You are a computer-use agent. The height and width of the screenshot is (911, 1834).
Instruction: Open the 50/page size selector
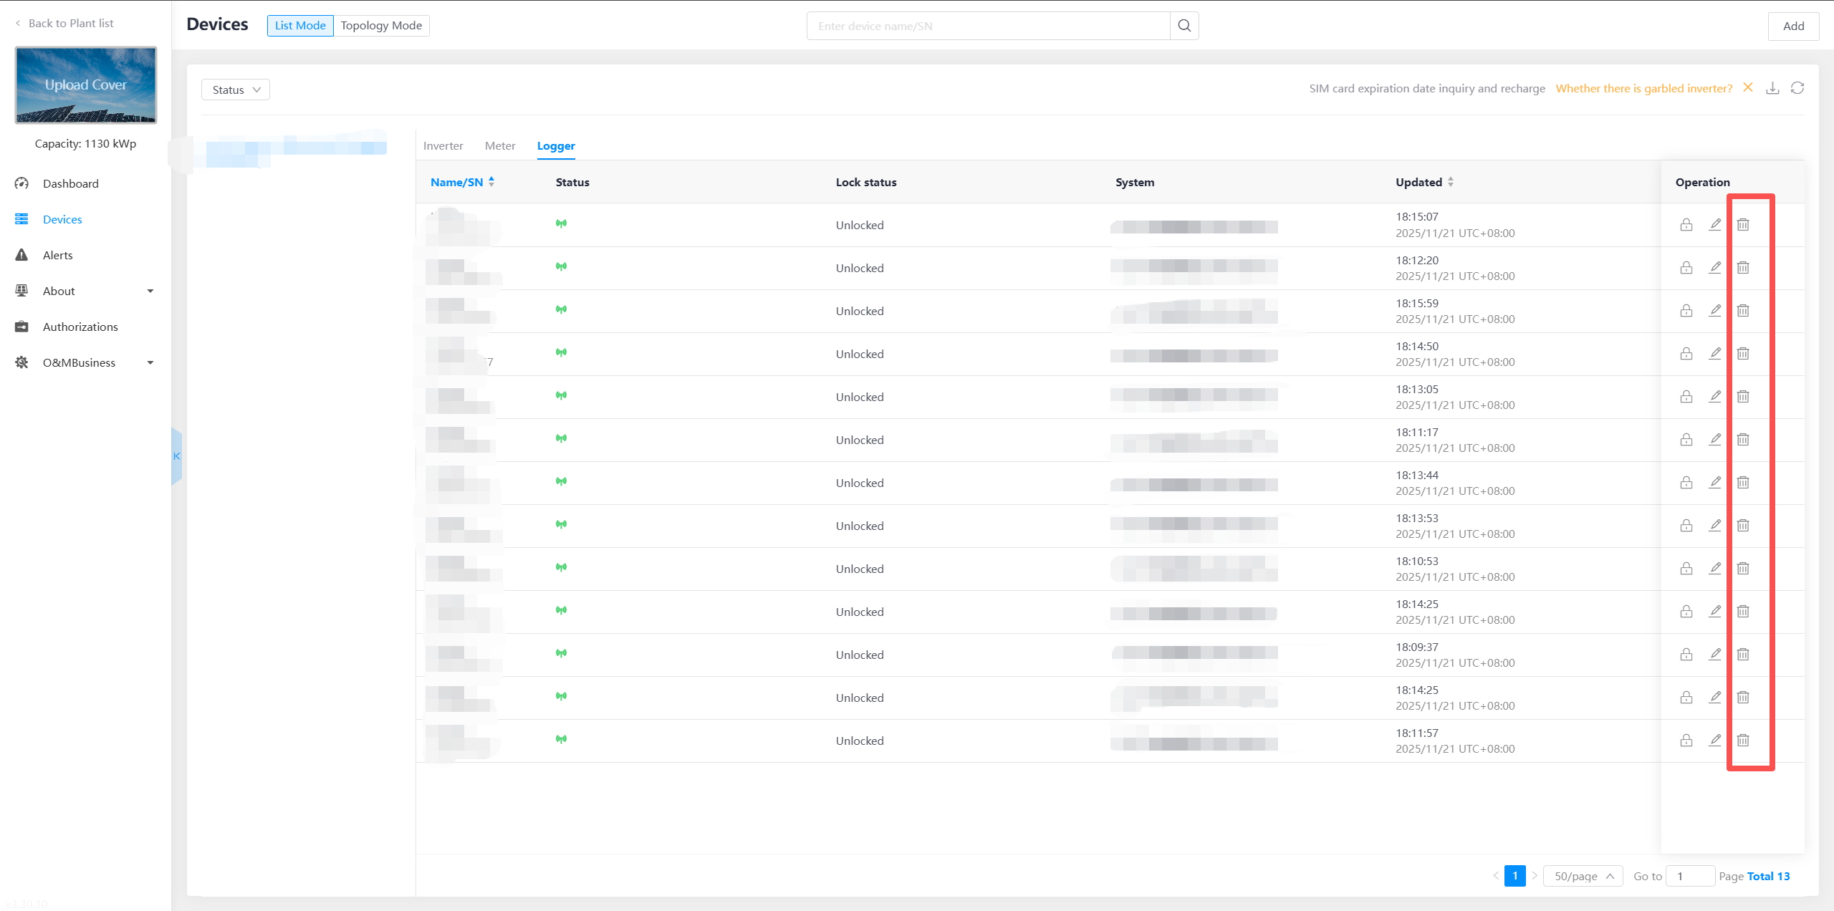(x=1583, y=876)
